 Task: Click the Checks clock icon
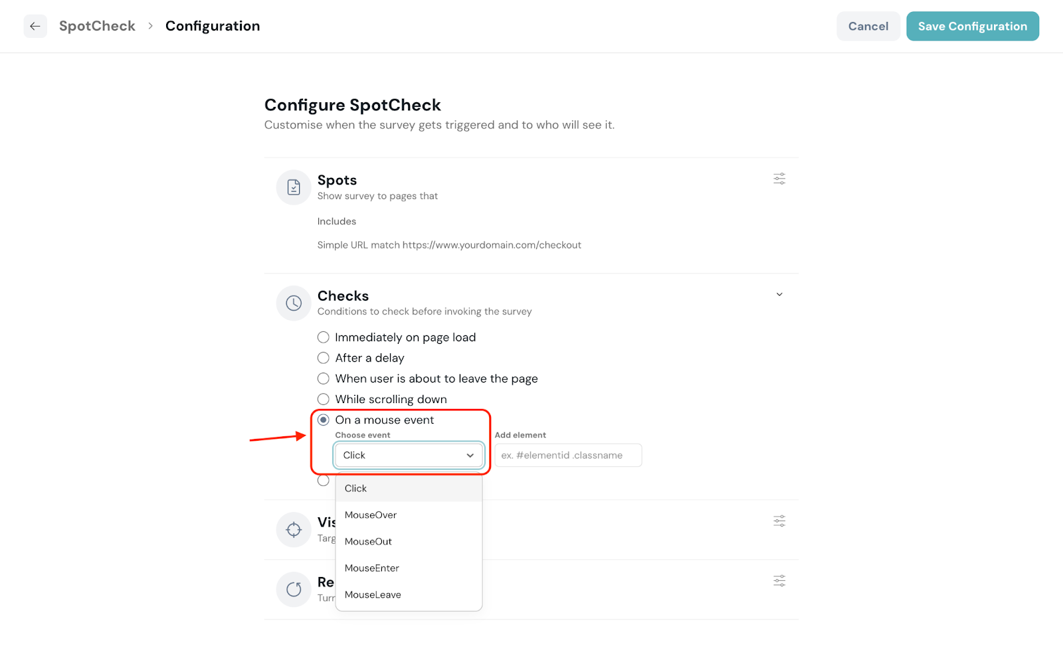coord(294,303)
